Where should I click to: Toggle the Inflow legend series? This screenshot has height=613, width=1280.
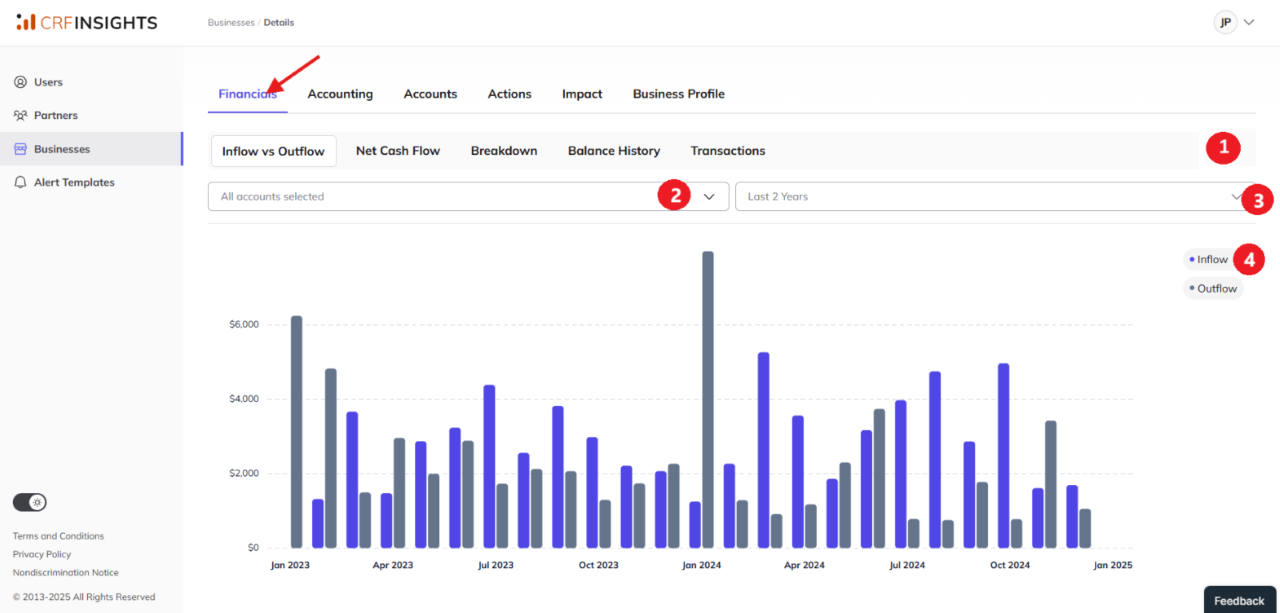[x=1209, y=260]
